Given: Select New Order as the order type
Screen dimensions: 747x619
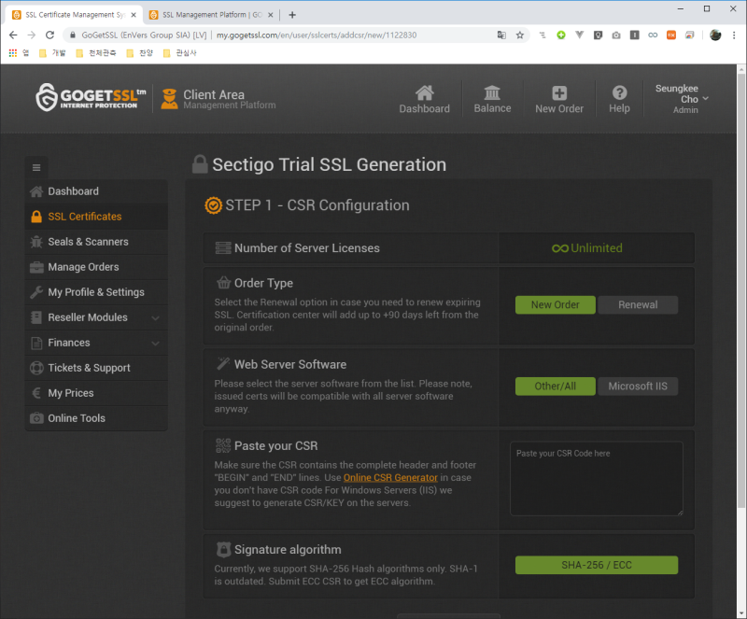Looking at the screenshot, I should (x=555, y=305).
